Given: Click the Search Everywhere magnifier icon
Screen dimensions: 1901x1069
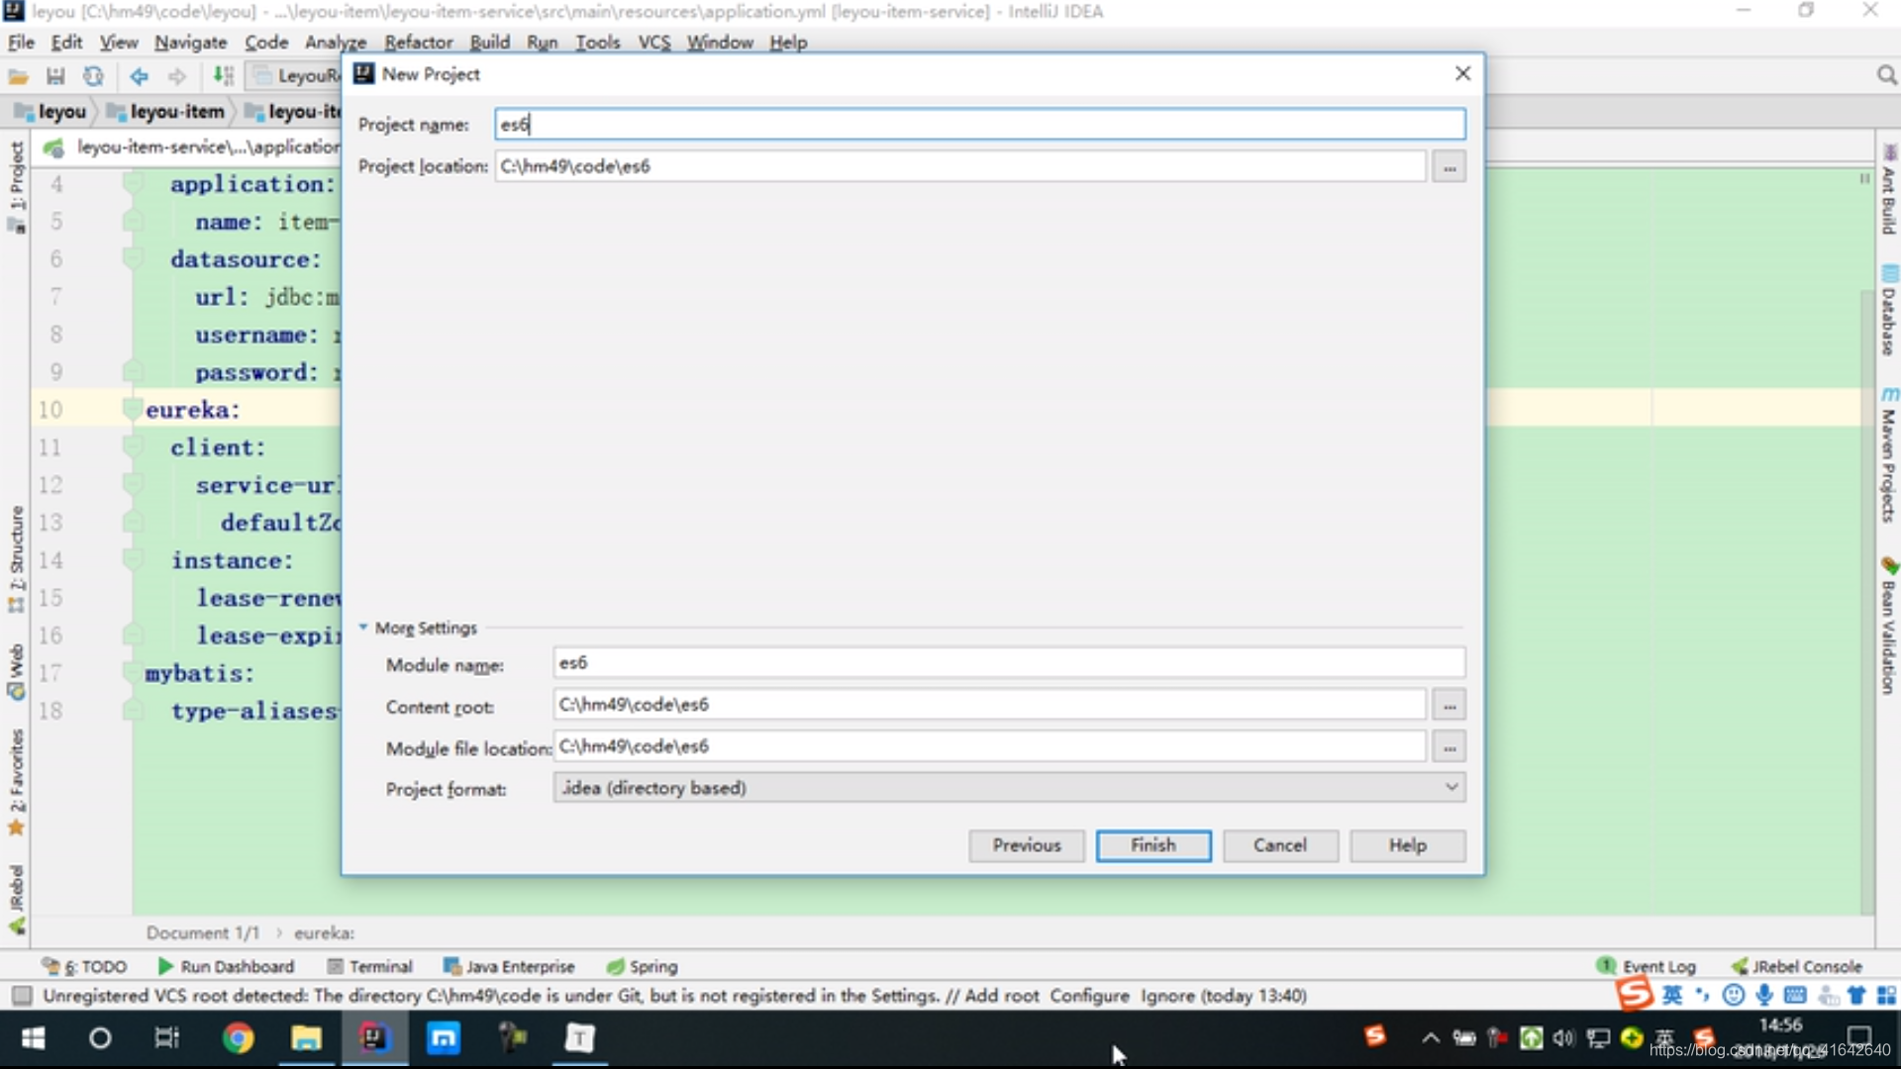Looking at the screenshot, I should click(x=1886, y=75).
